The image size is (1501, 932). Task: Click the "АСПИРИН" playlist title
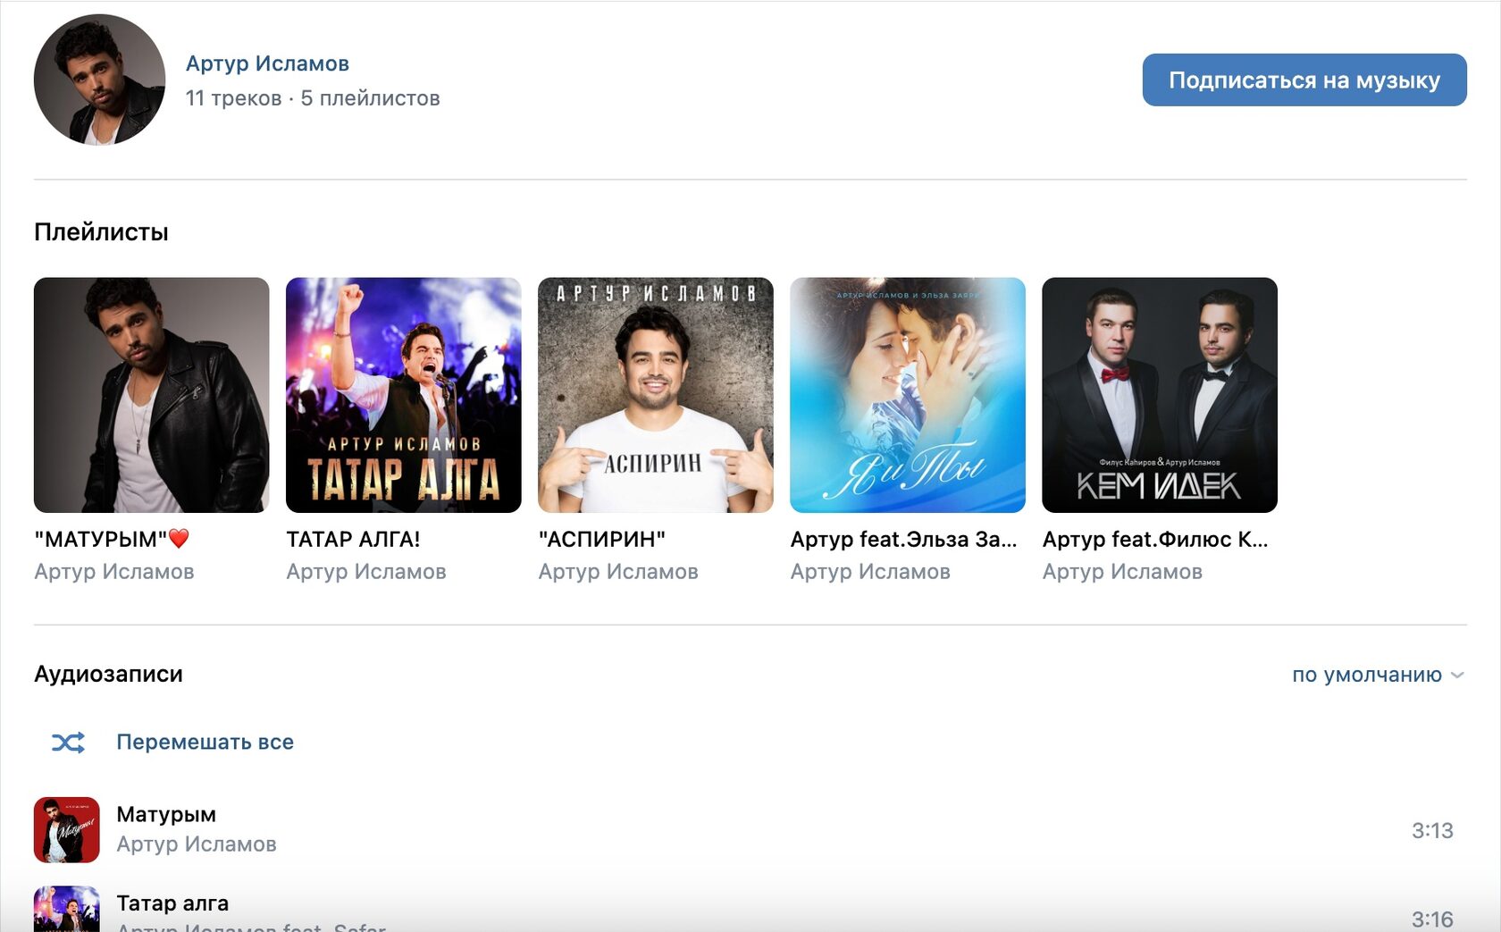tap(602, 539)
